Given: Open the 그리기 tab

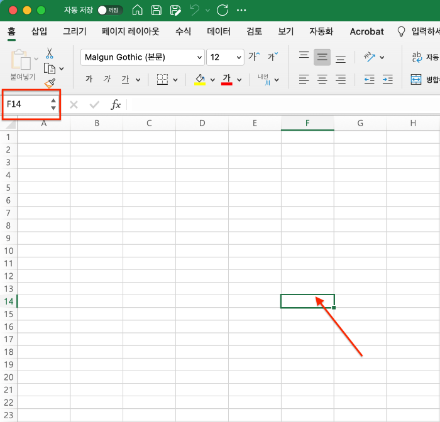Looking at the screenshot, I should (75, 31).
